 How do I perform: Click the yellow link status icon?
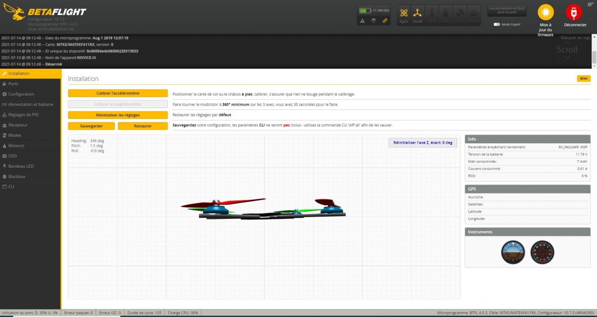385,20
